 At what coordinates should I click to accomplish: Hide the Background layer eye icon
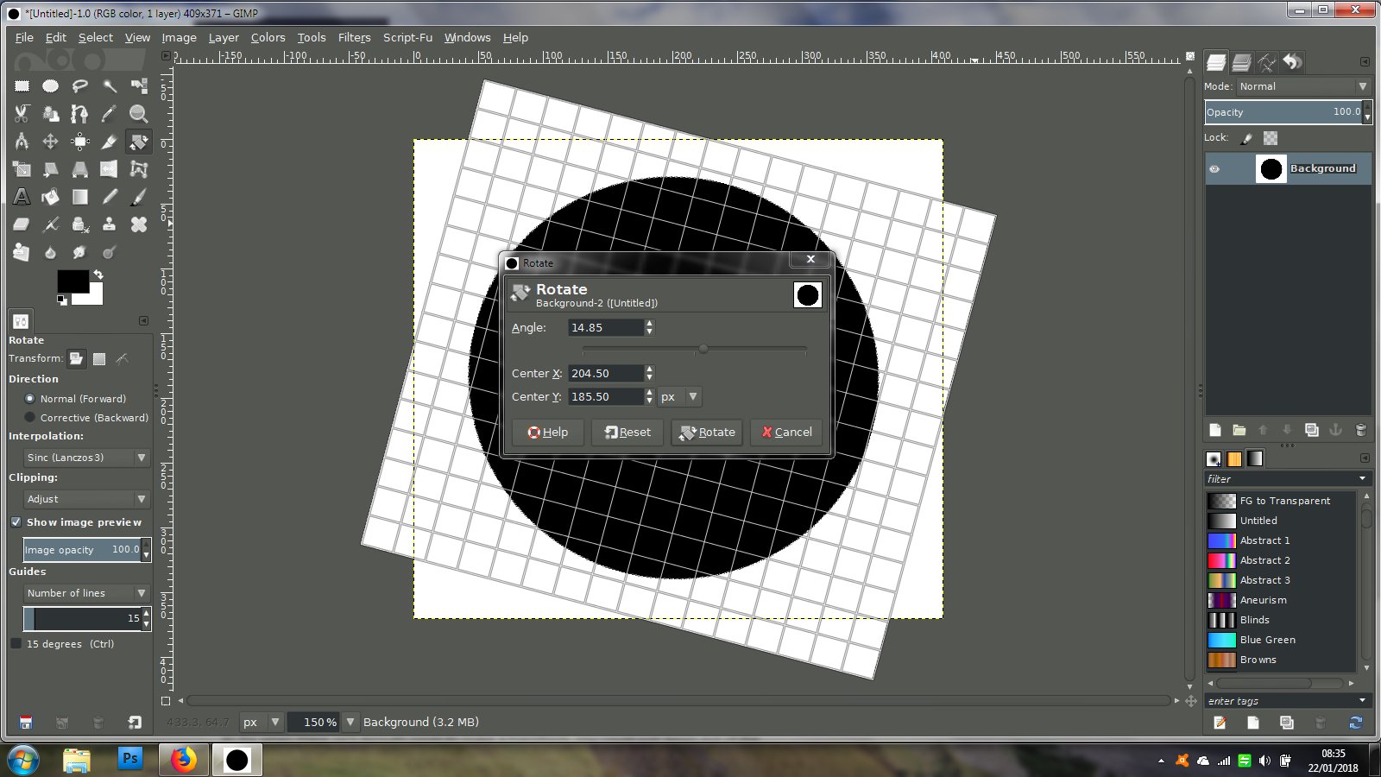pos(1214,169)
